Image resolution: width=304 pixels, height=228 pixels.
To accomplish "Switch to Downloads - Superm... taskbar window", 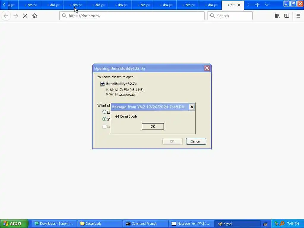I will [x=54, y=224].
